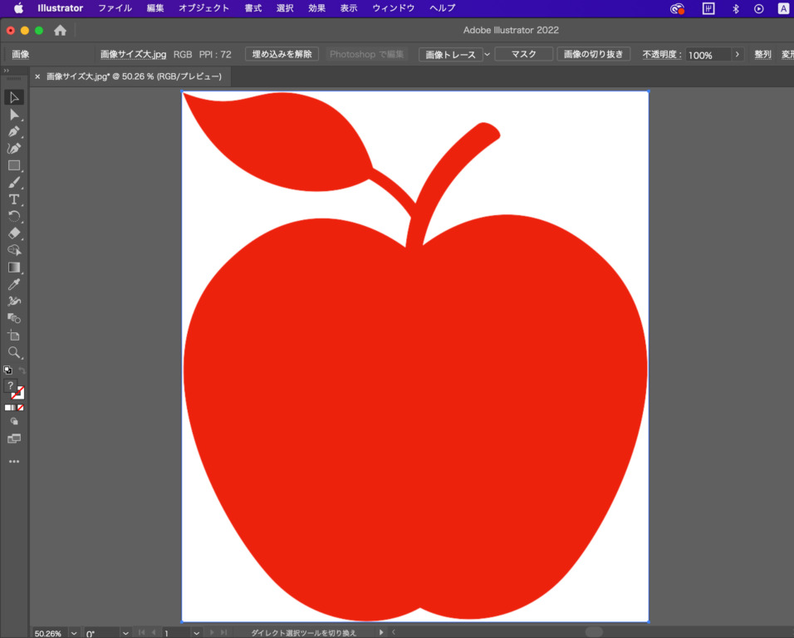Click the 不透明度 label link

click(x=662, y=54)
